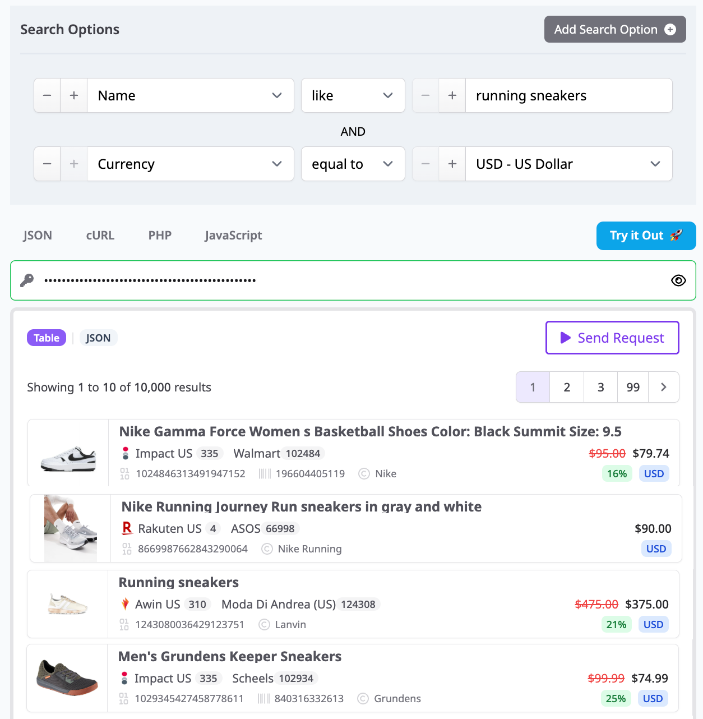
Task: Click barcode icon next to 840316332613
Action: (263, 699)
